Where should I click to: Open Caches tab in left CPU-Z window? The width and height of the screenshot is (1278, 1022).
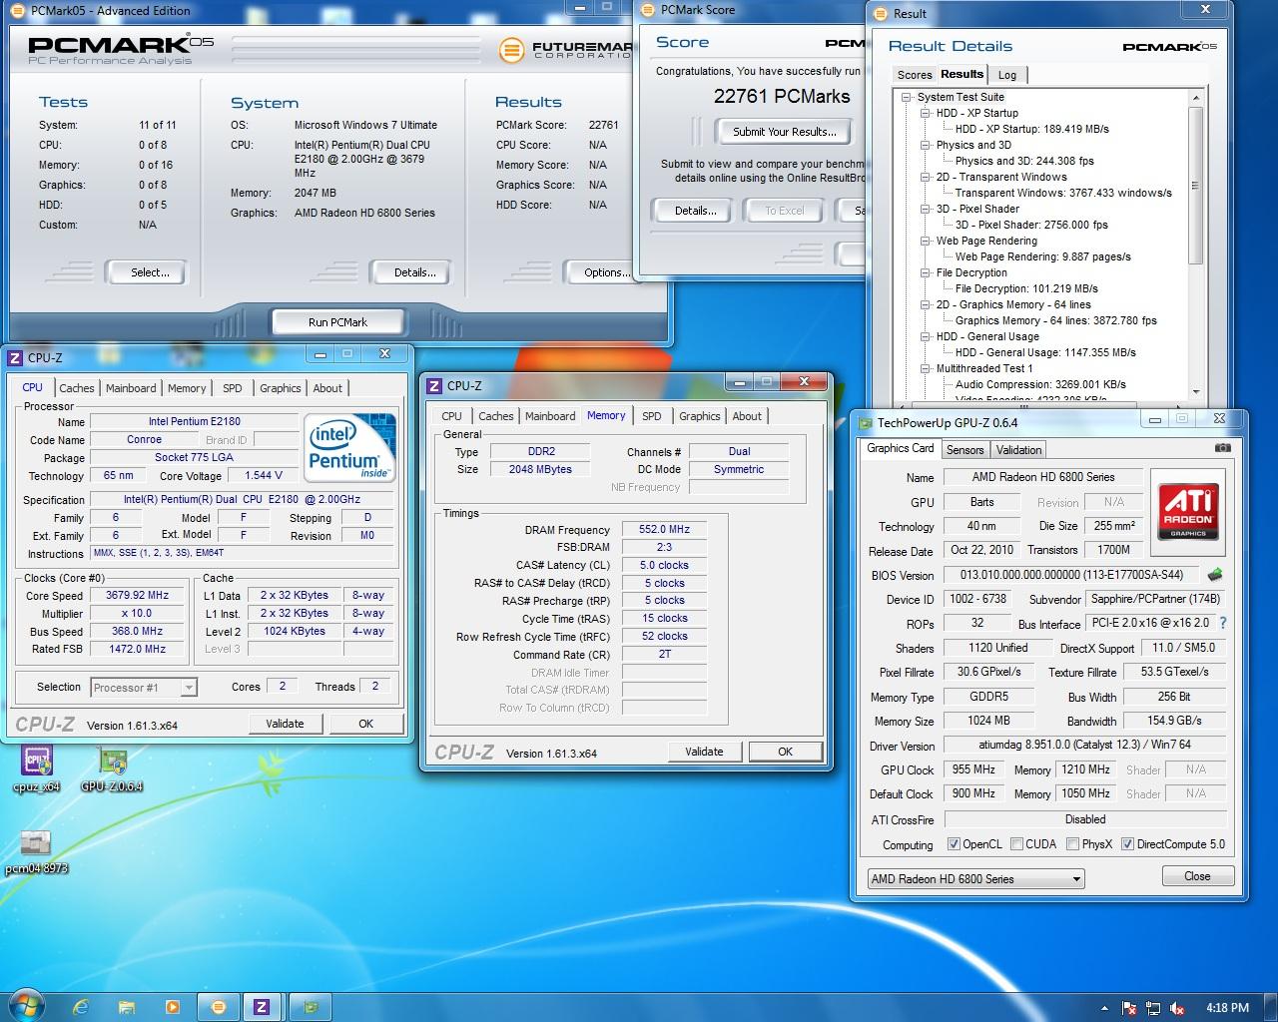click(x=76, y=388)
